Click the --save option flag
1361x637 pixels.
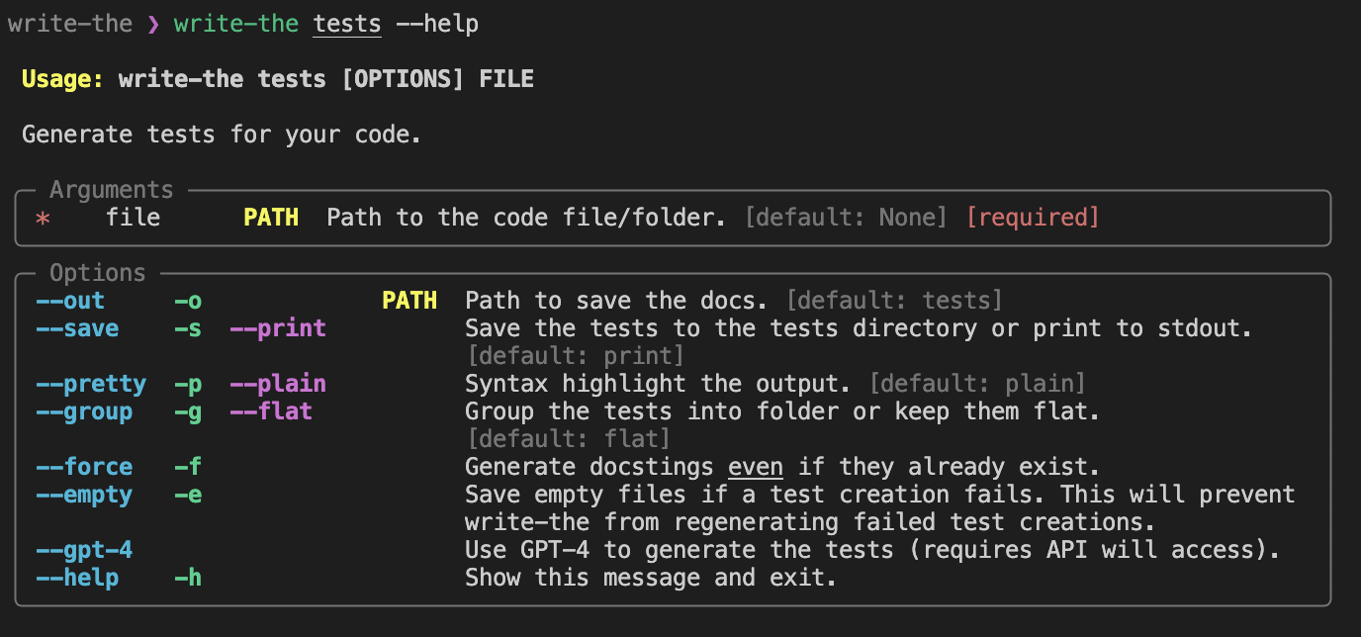(76, 328)
